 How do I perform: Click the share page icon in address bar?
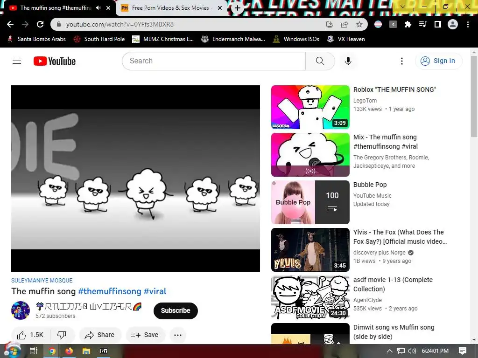click(x=344, y=24)
